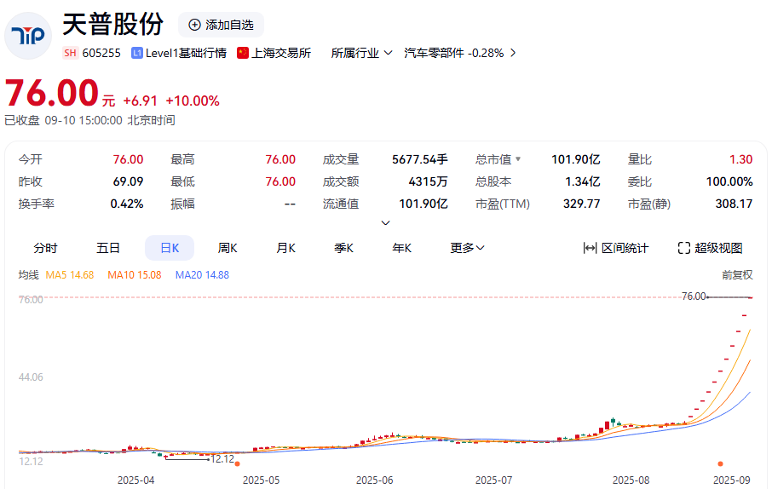Click 委比 value 100.00%
Viewport: 772px width, 489px height.
(x=729, y=181)
